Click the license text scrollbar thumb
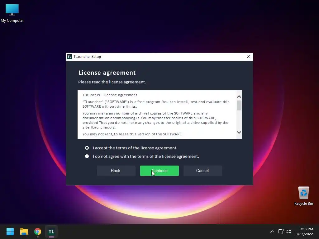 (239, 105)
